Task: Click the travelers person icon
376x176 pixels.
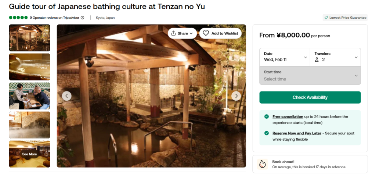Action: tap(317, 60)
